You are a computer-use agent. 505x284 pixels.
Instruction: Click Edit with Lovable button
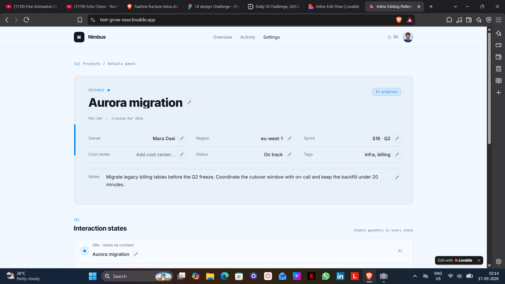pyautogui.click(x=455, y=260)
